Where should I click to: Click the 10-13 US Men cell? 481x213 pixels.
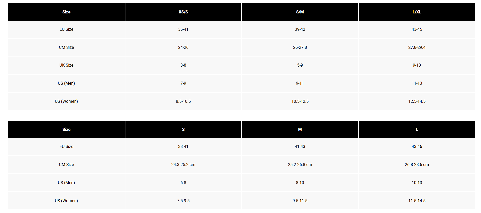(x=417, y=183)
